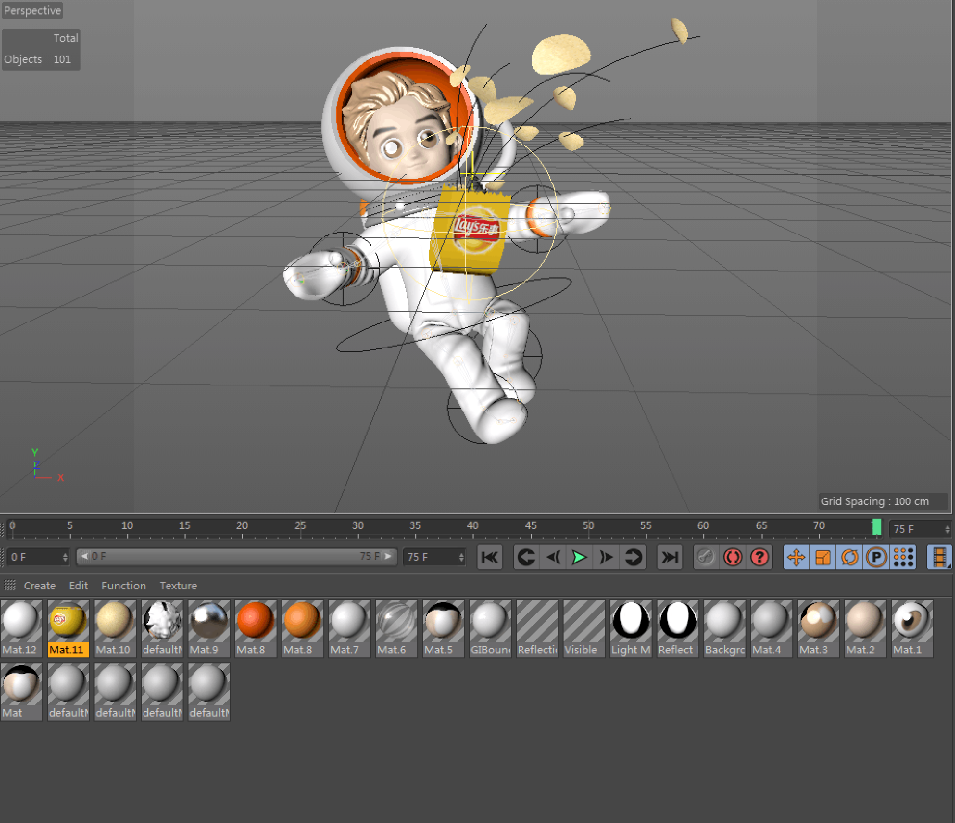Toggle red Autokeying button

pos(733,557)
